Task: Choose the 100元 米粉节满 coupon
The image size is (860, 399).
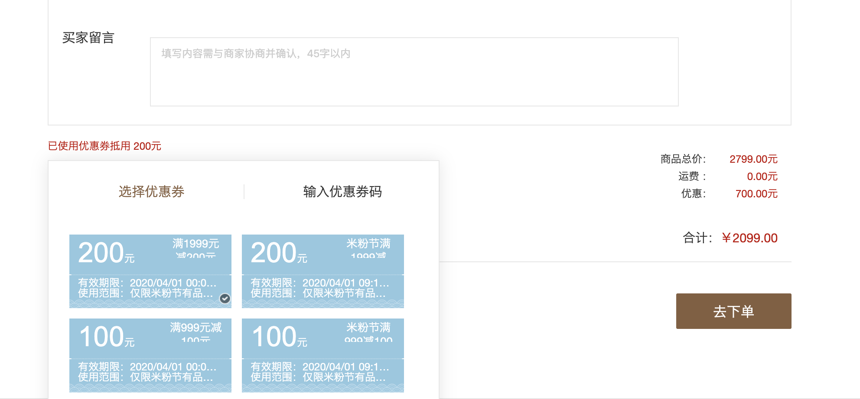Action: coord(322,355)
